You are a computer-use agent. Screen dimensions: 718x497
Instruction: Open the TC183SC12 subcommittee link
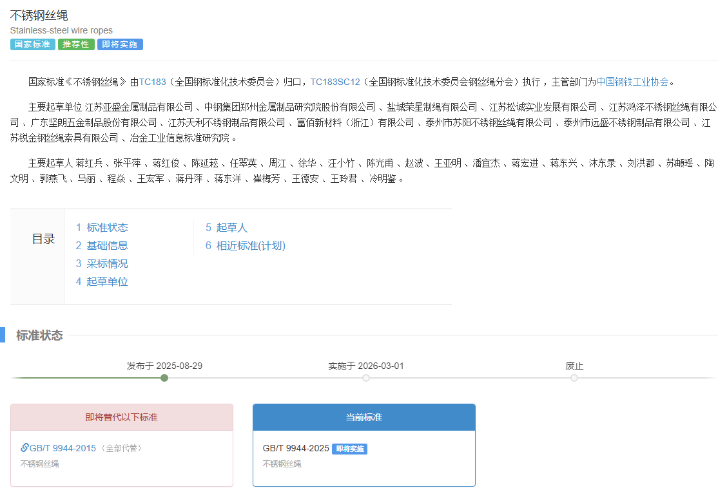pyautogui.click(x=335, y=82)
